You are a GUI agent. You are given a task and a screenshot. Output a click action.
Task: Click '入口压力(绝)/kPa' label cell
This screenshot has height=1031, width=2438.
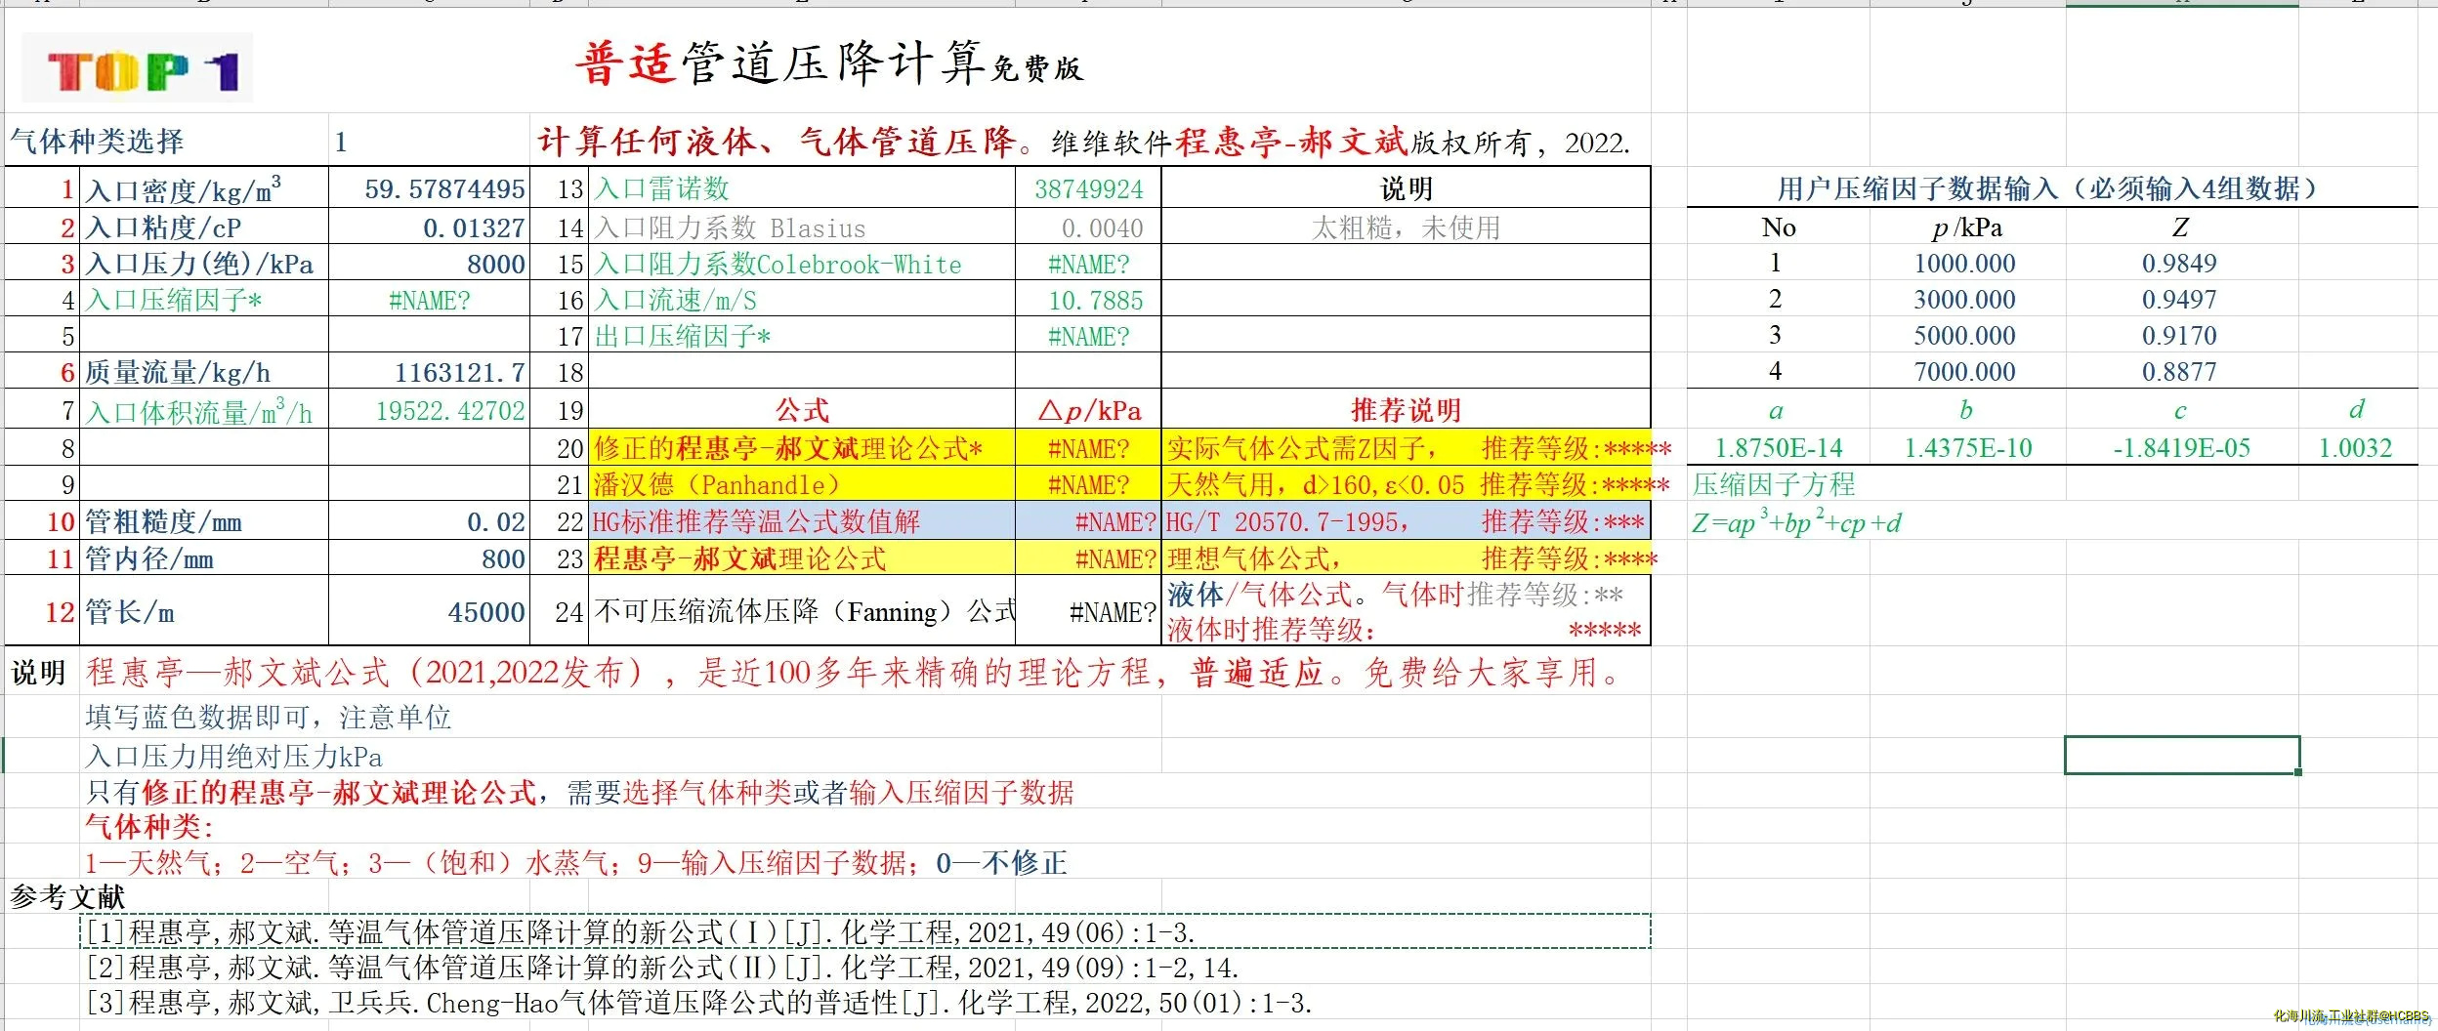205,264
